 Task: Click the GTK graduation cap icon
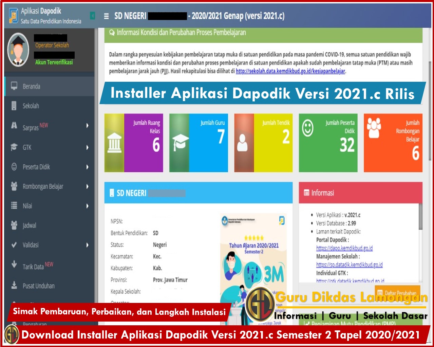14,147
